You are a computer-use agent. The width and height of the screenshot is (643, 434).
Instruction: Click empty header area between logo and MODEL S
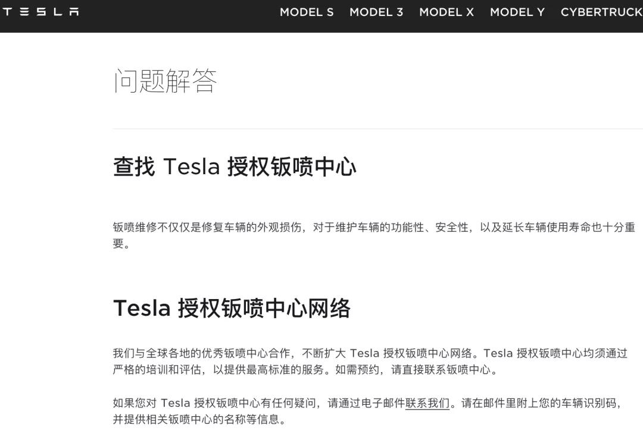tap(179, 13)
